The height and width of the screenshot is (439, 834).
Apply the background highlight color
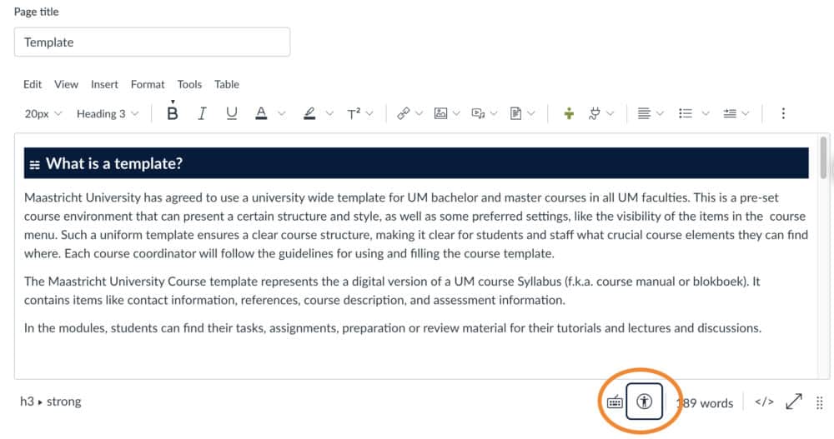[x=309, y=113]
